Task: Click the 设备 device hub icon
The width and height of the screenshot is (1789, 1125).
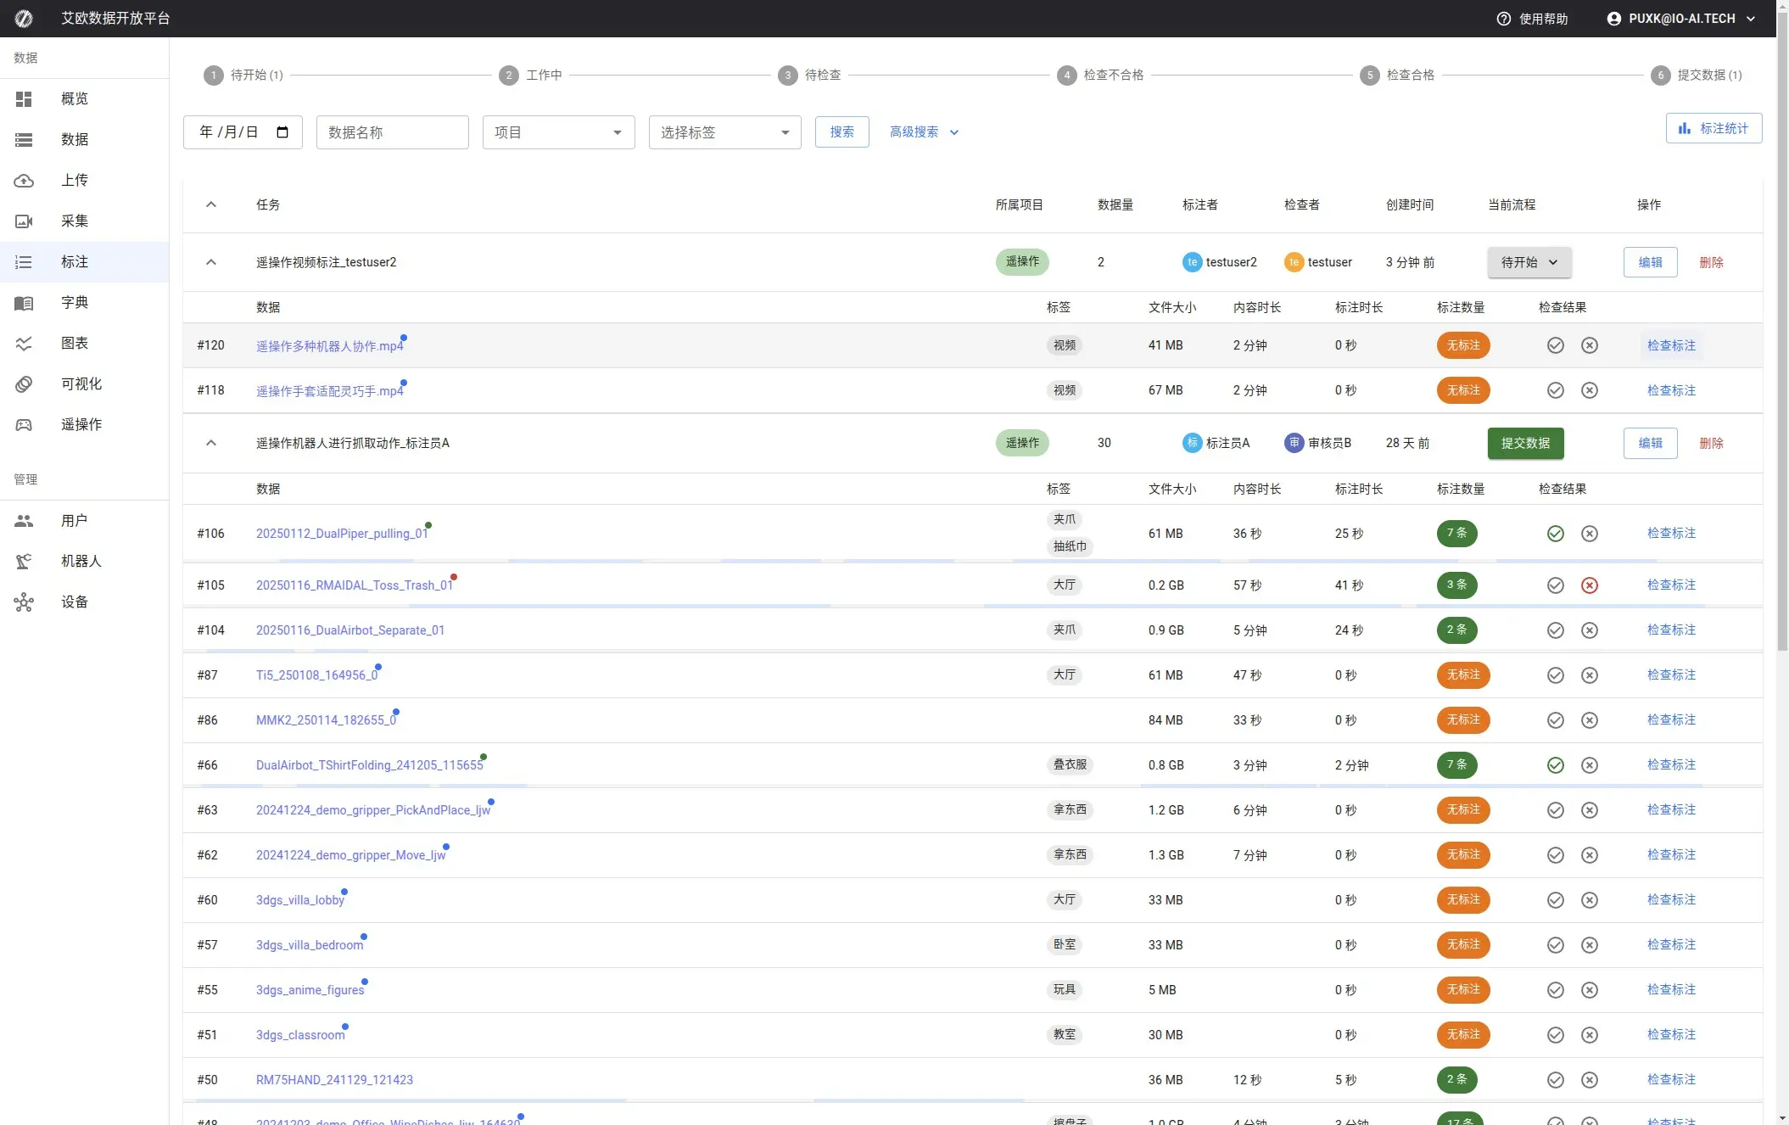Action: coord(24,602)
